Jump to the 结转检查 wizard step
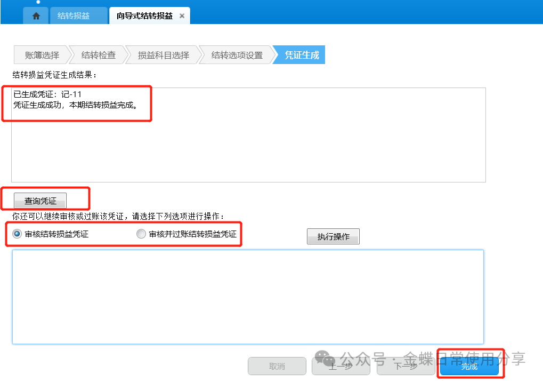 (x=98, y=55)
